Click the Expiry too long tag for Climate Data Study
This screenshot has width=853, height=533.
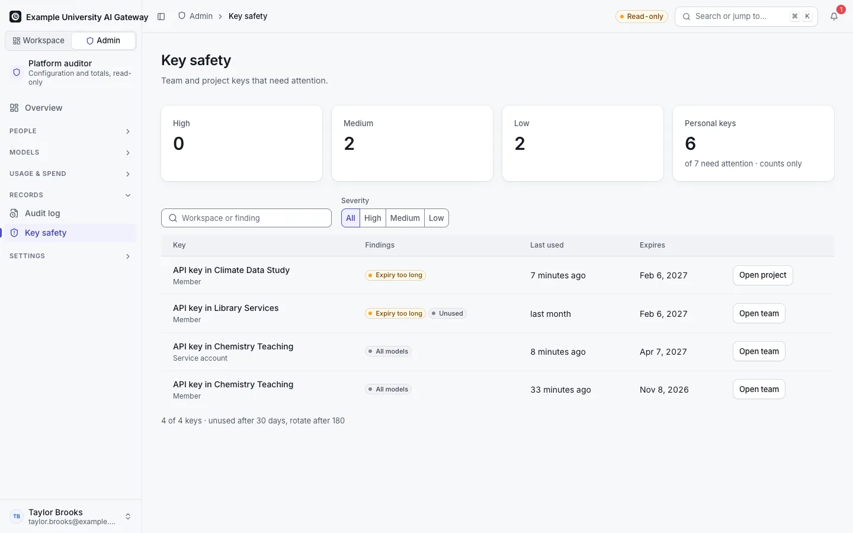[x=395, y=275]
